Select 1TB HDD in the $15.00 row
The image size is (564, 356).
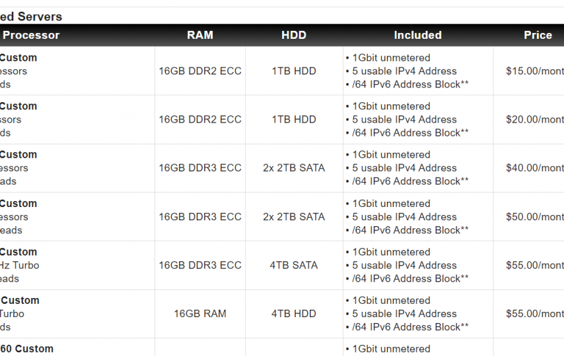(294, 71)
